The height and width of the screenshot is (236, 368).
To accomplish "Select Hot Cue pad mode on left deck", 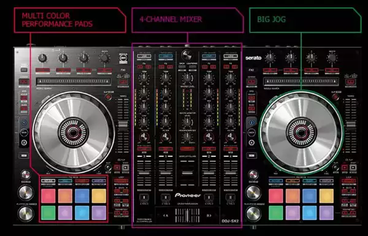I will click(x=48, y=181).
